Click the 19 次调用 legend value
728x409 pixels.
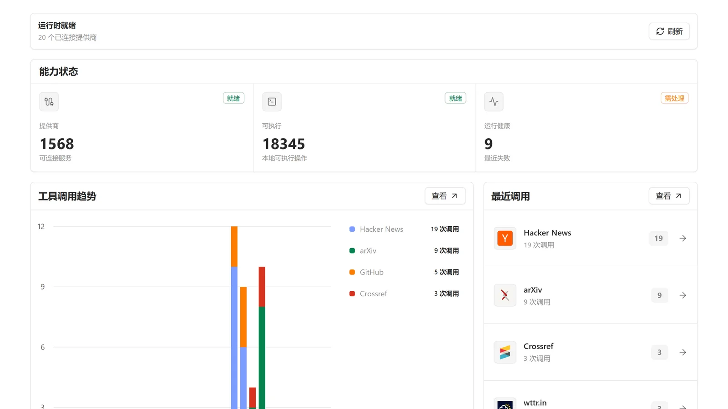coord(445,229)
